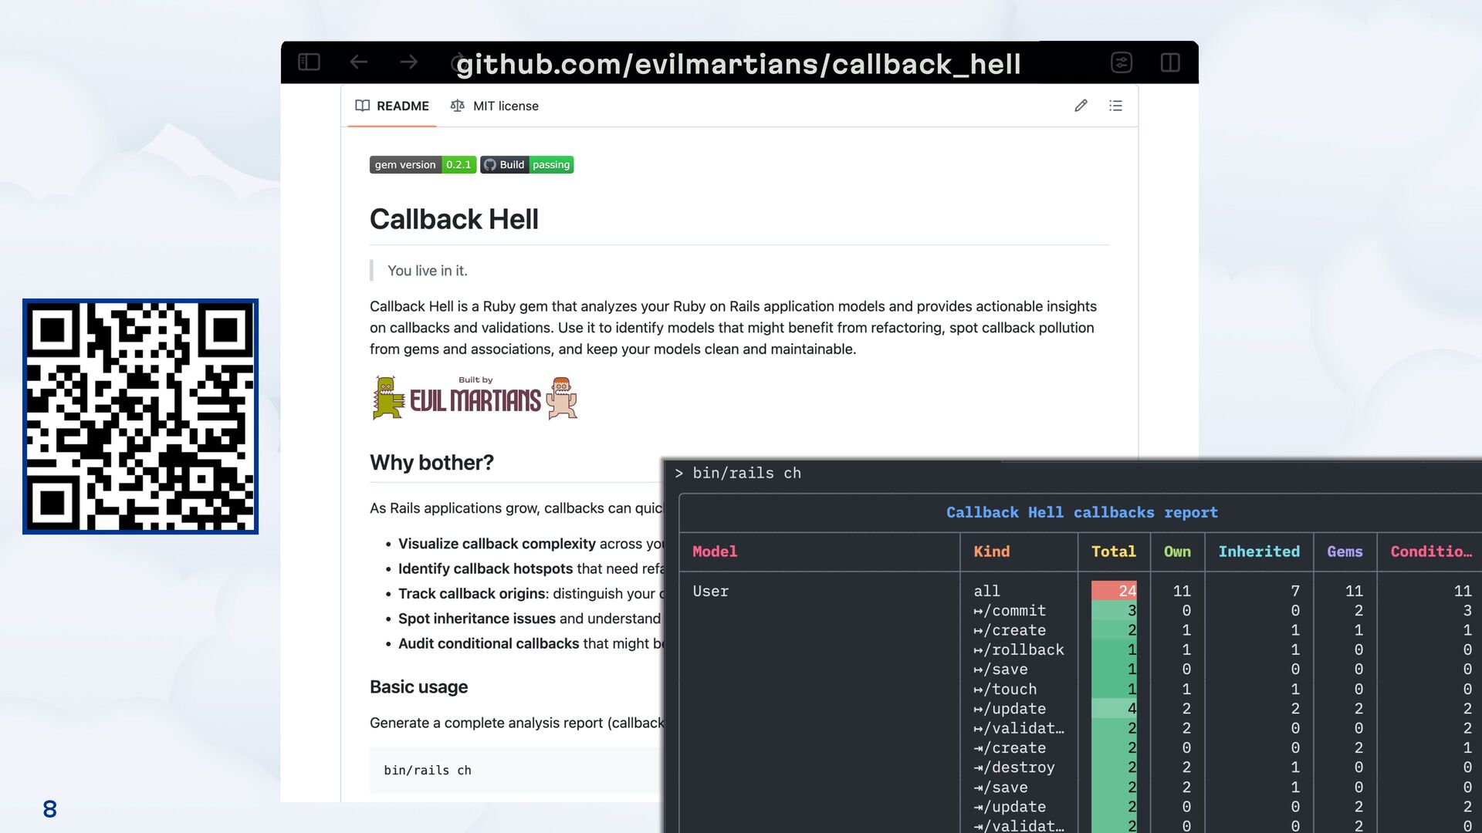Click the Why bother? heading
The height and width of the screenshot is (833, 1482).
431,462
